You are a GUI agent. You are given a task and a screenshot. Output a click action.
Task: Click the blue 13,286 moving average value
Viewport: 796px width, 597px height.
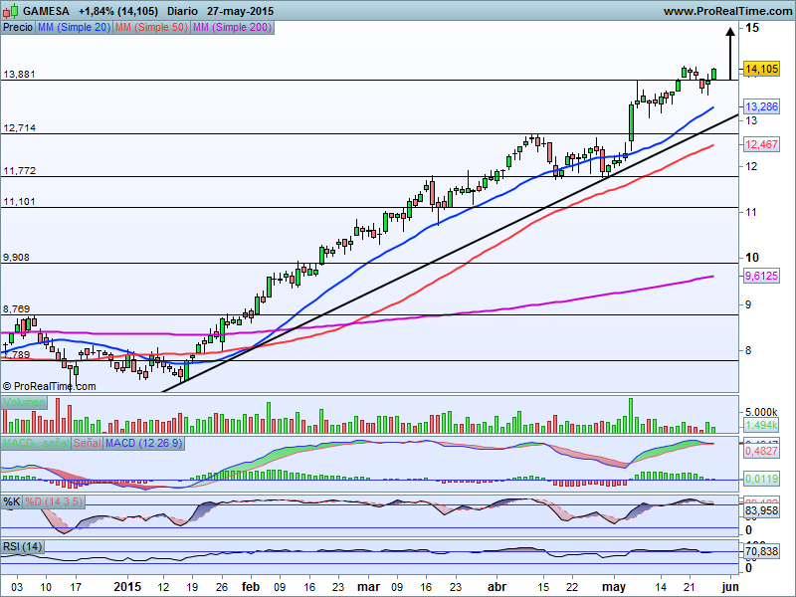pyautogui.click(x=761, y=106)
